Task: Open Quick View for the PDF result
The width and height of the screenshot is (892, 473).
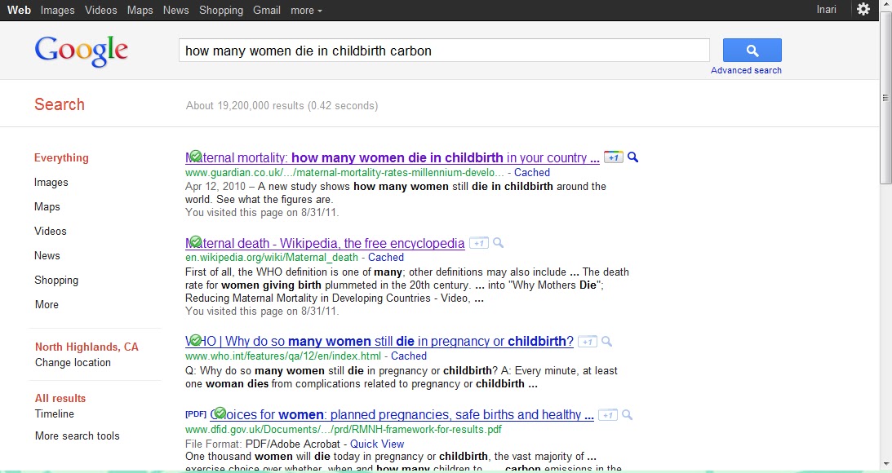Action: click(x=376, y=444)
